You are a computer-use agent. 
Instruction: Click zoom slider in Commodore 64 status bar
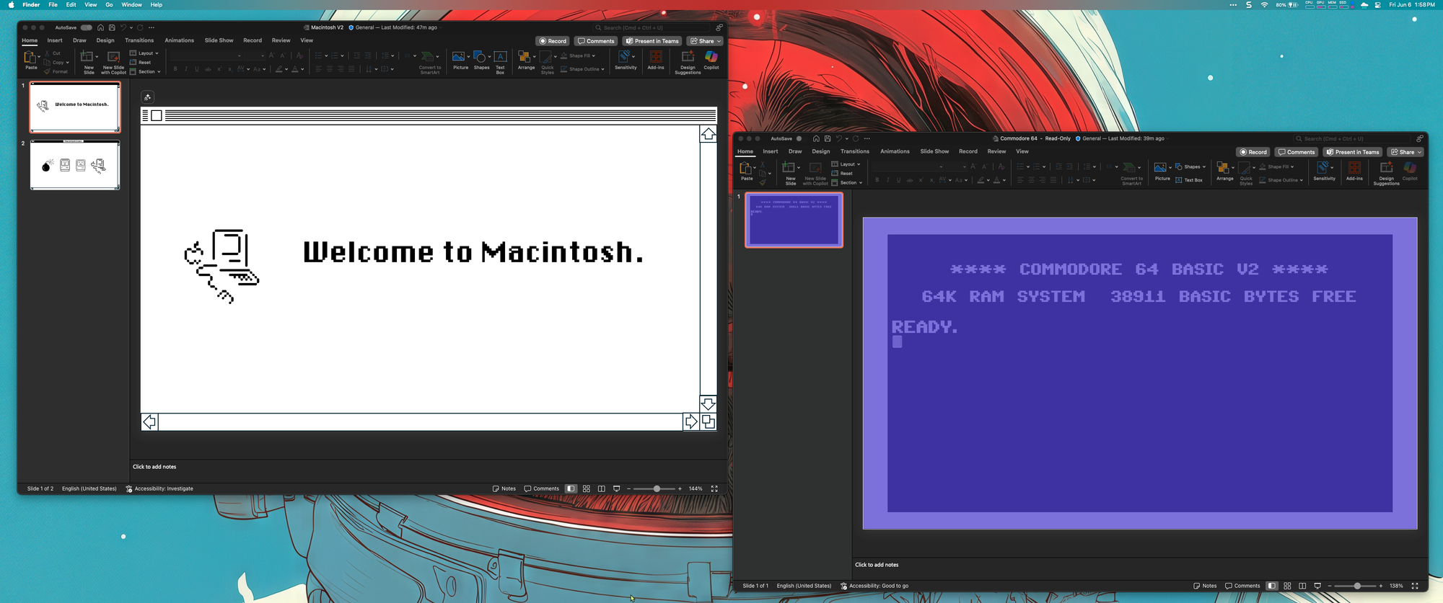pyautogui.click(x=1355, y=586)
